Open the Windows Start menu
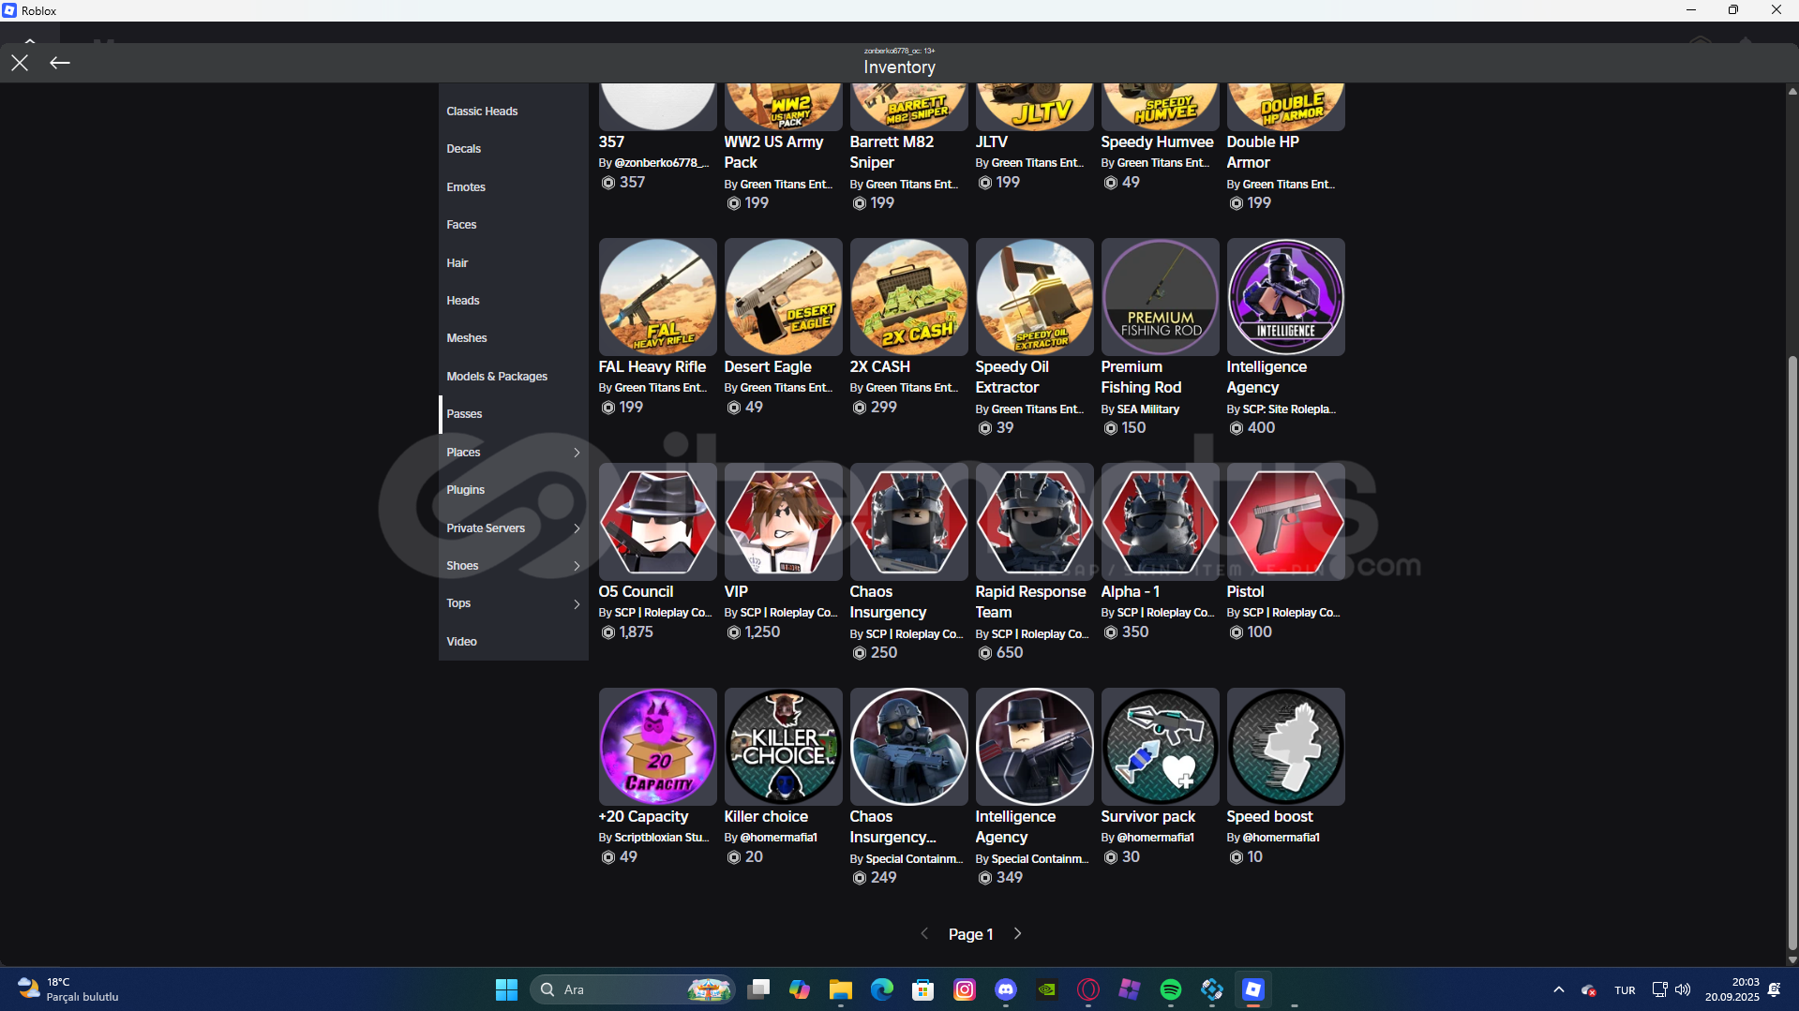1799x1011 pixels. coord(506,989)
